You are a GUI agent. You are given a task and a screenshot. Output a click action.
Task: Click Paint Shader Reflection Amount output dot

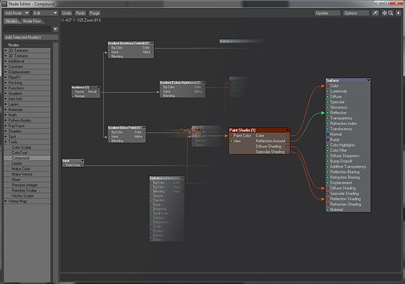288,141
